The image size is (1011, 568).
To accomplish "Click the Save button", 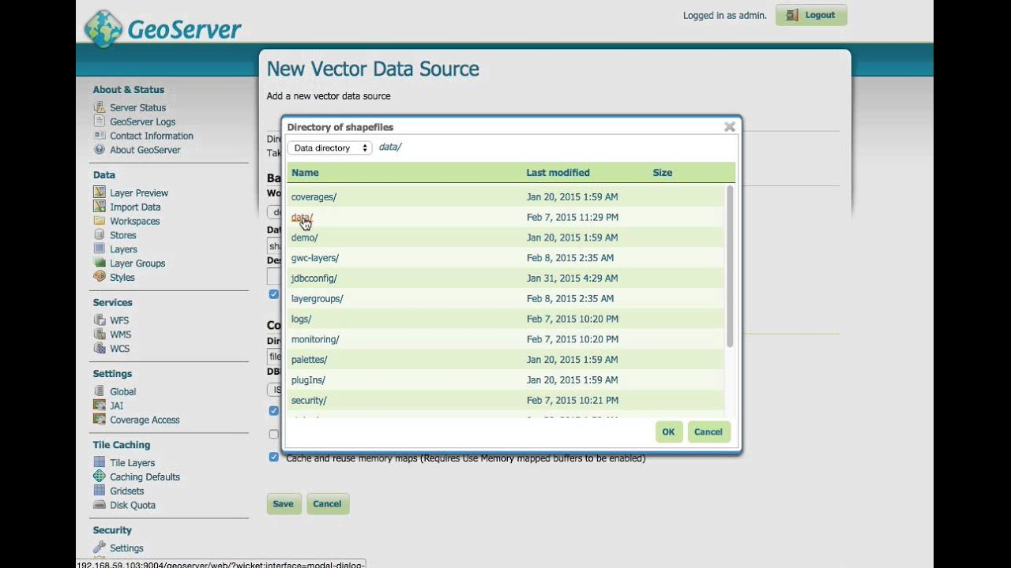I will point(283,504).
